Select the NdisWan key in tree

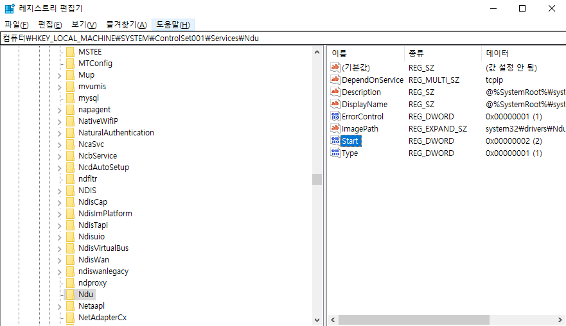click(x=94, y=260)
